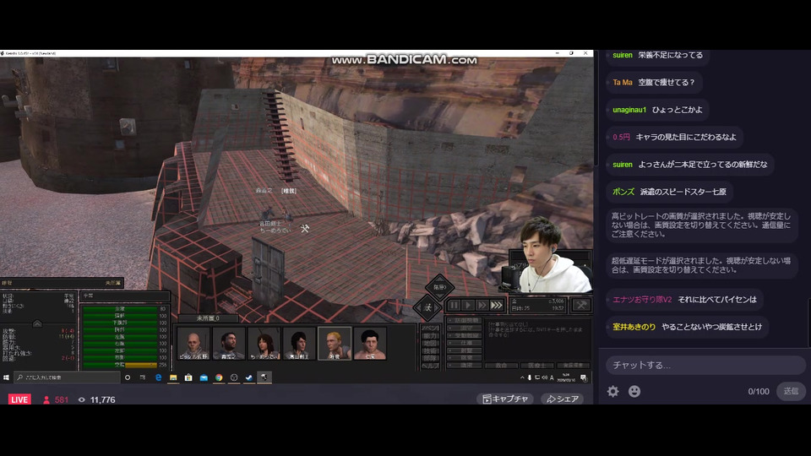This screenshot has width=811, height=456.
Task: Focus the チャットする chat input
Action: pos(705,365)
